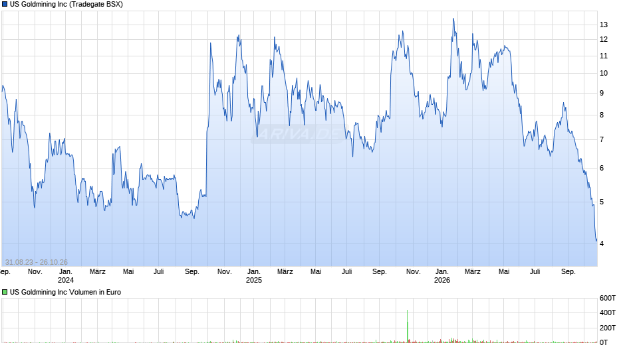Click the last 'Sep.' label on the time axis

tap(568, 272)
